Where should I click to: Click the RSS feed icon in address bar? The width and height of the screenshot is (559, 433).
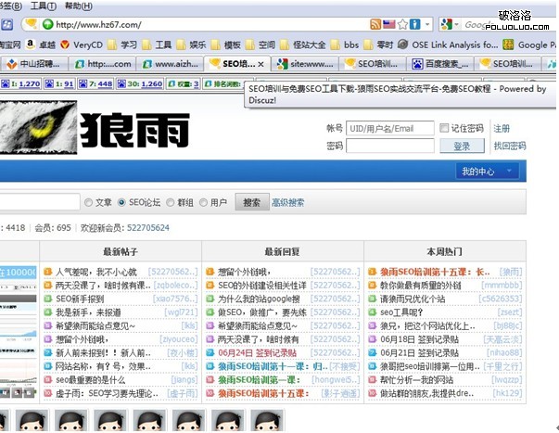(x=375, y=24)
